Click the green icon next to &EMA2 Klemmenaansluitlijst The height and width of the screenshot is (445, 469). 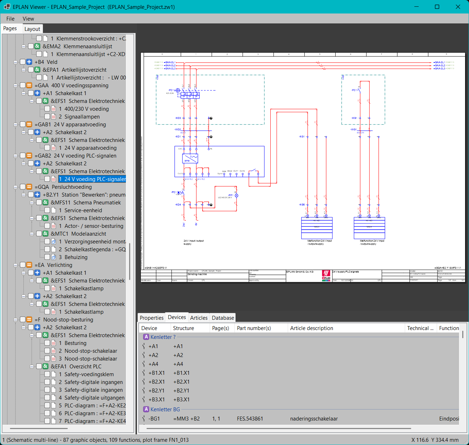(x=37, y=46)
